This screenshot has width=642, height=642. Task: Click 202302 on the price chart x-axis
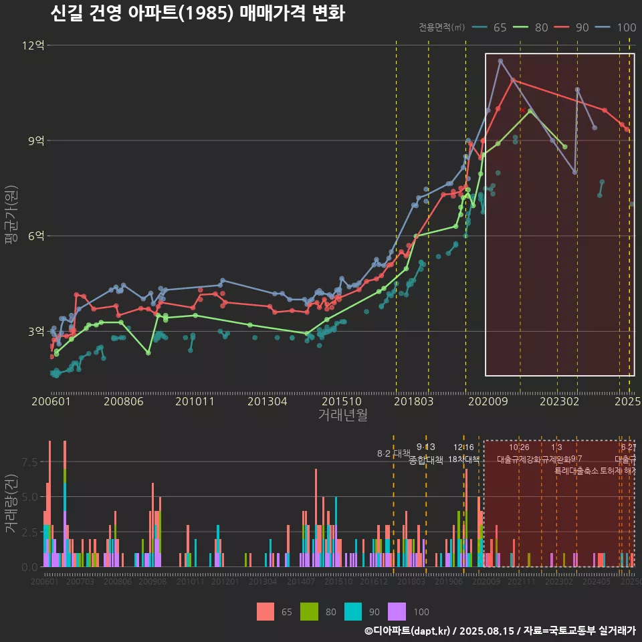pyautogui.click(x=559, y=401)
